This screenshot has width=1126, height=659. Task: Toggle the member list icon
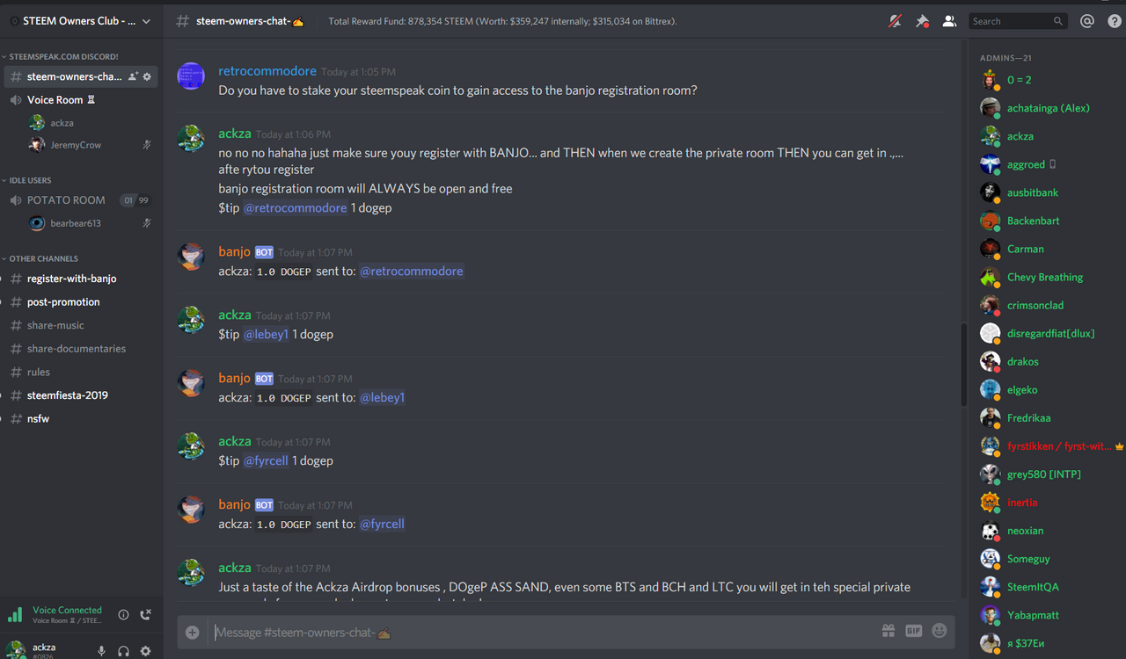949,21
